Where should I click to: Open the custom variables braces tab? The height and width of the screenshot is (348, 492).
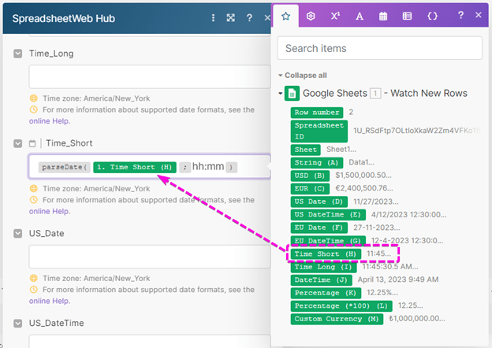coord(432,16)
